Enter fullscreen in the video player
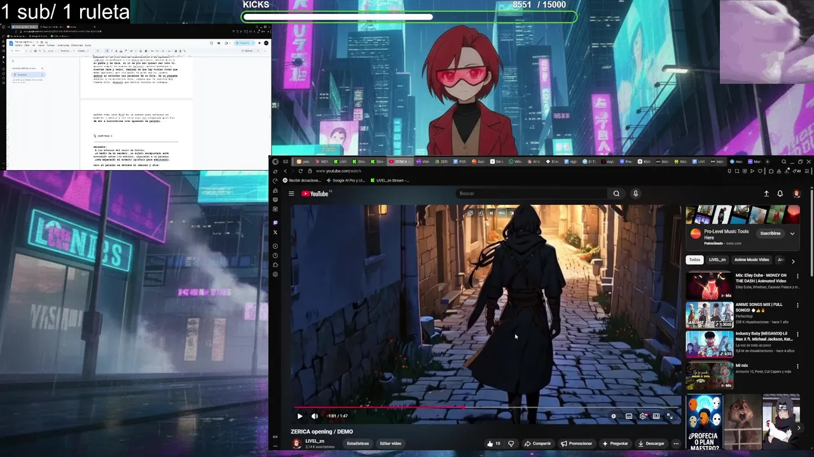Screen dimensions: 814x457 [x=670, y=416]
